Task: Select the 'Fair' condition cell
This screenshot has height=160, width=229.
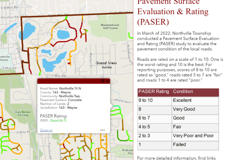Action: 195,128
